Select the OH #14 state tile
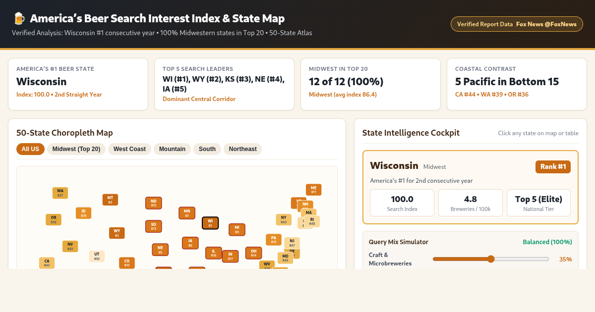 (x=253, y=253)
